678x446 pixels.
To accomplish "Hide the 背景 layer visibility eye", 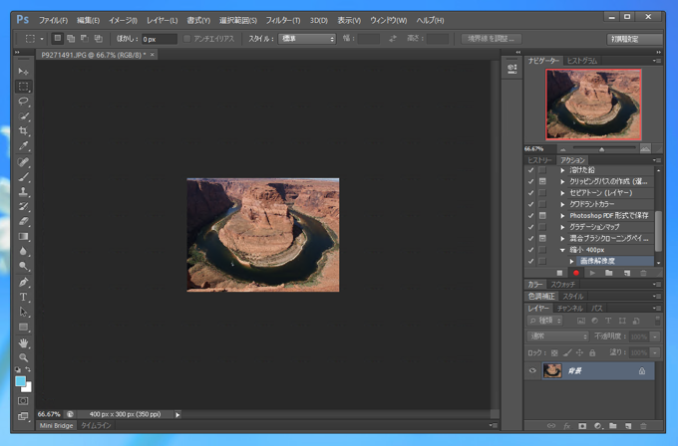I will (532, 371).
